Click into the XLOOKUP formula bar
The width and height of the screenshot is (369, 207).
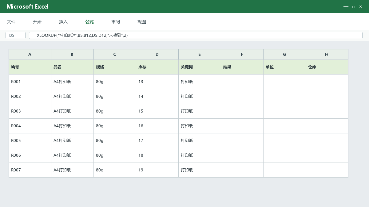click(x=196, y=35)
